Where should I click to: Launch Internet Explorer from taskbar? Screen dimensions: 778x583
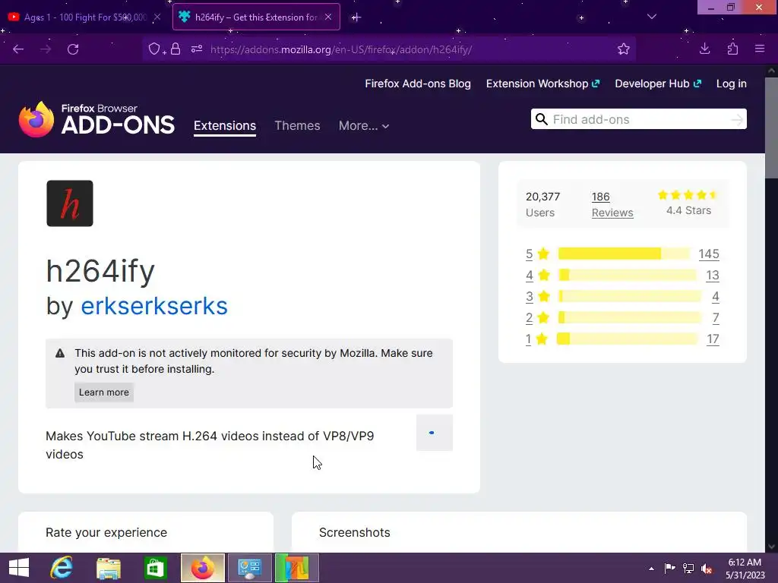tap(62, 568)
